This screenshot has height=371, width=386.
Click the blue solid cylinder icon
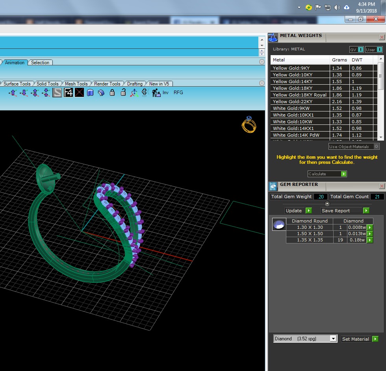tap(90, 93)
